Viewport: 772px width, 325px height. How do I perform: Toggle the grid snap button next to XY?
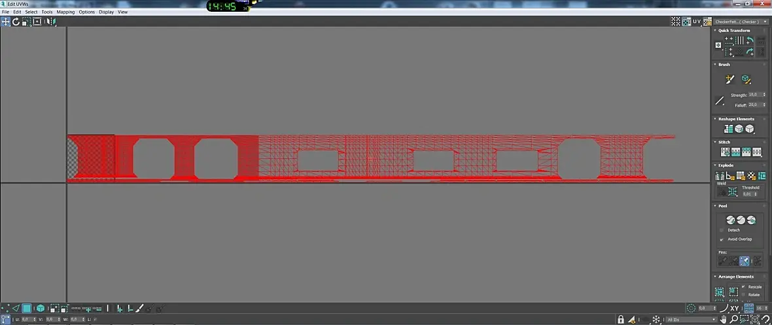(749, 308)
